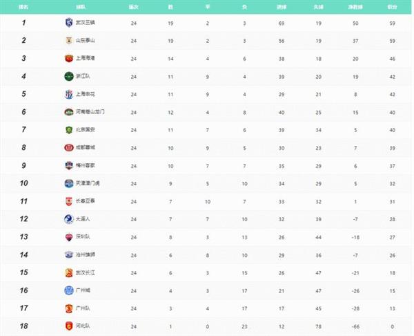Click the Shandong Taishan (山东泰山) team crest

click(x=69, y=41)
